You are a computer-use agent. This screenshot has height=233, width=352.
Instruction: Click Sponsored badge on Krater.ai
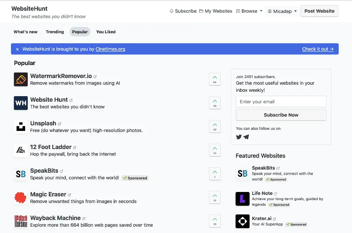pos(296,224)
